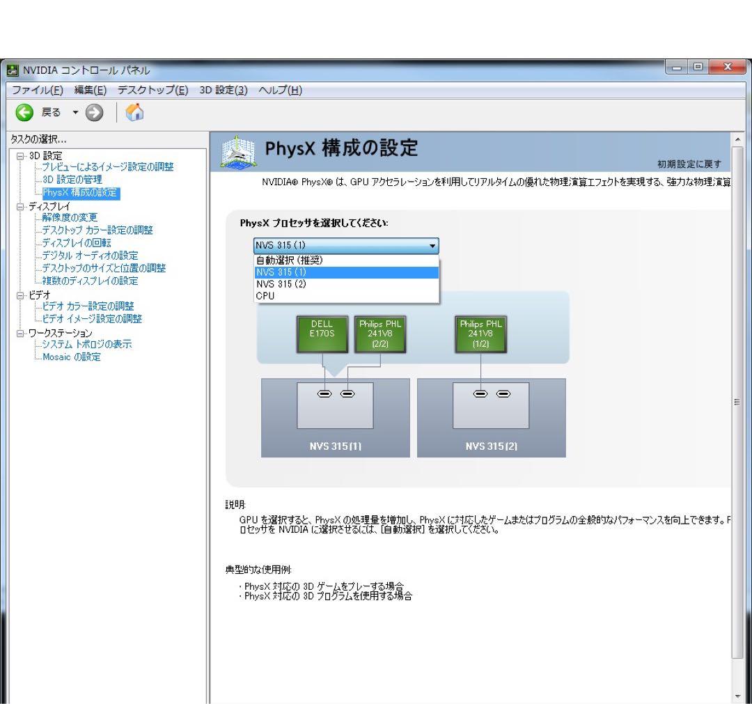Collapse the ディスプレイ tree node

tap(20, 207)
